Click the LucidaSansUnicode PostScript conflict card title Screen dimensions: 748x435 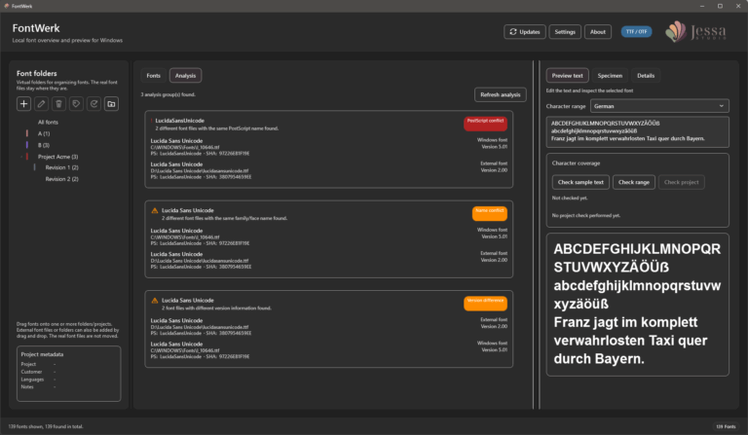pos(179,121)
